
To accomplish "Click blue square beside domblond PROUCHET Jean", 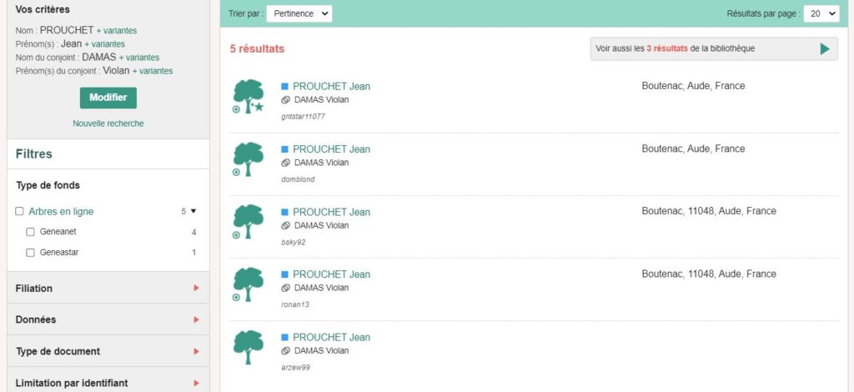I will pos(284,149).
